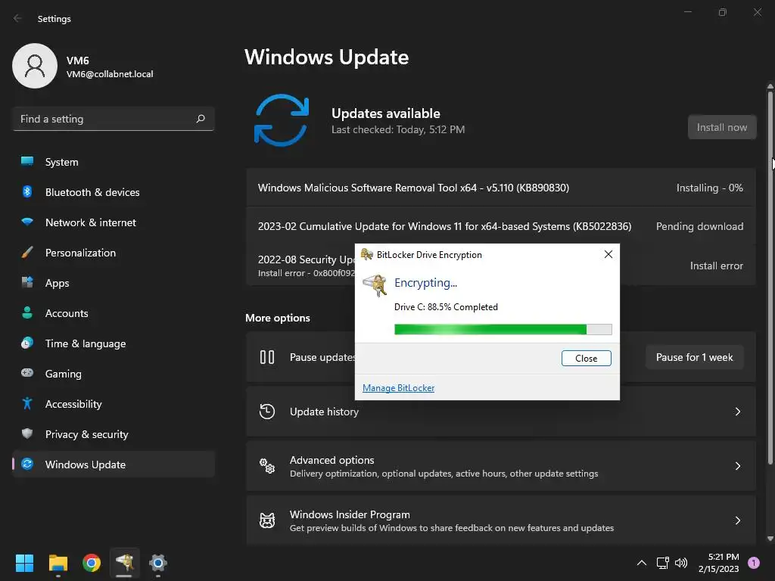Close BitLocker dialog with X
This screenshot has width=775, height=581.
[x=608, y=254]
